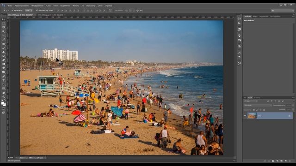Click the foreground color swatch
This screenshot has height=166, width=296.
click(x=3, y=103)
